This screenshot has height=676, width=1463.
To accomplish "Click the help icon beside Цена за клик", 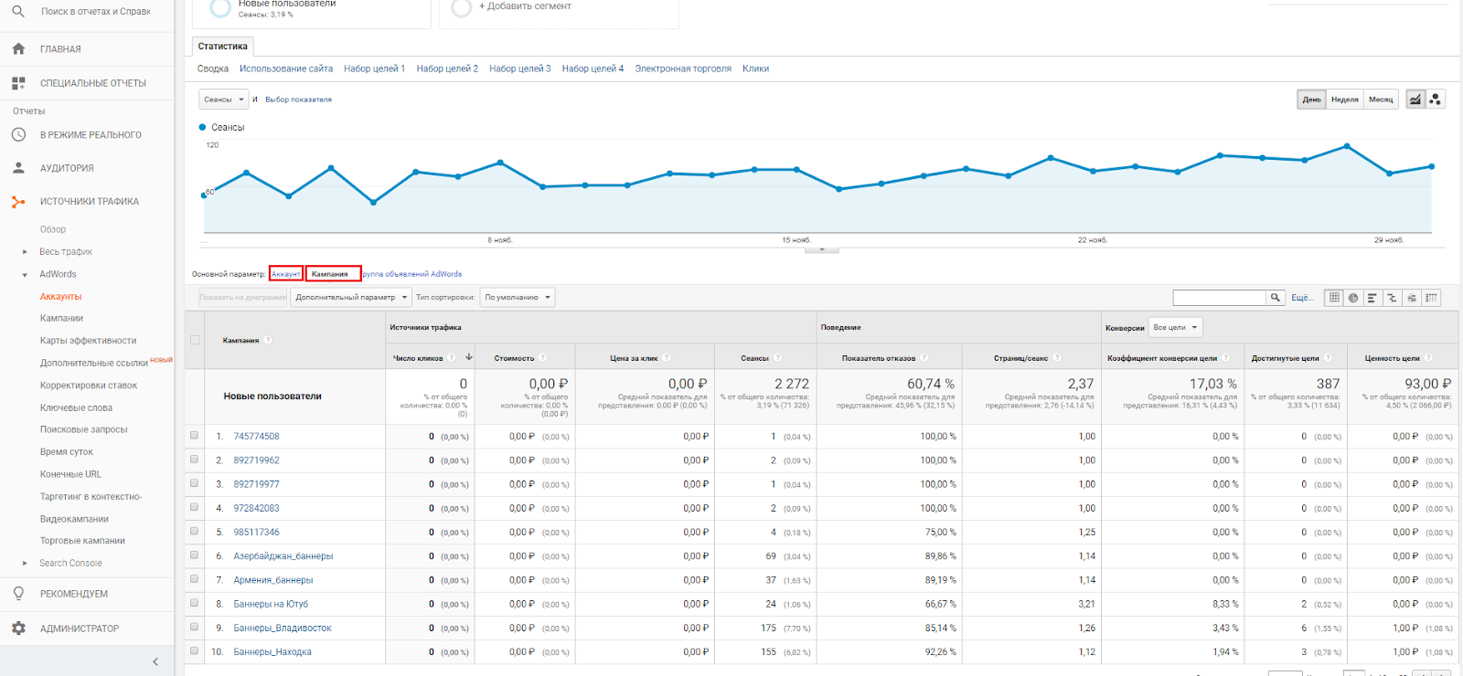I will click(x=667, y=358).
